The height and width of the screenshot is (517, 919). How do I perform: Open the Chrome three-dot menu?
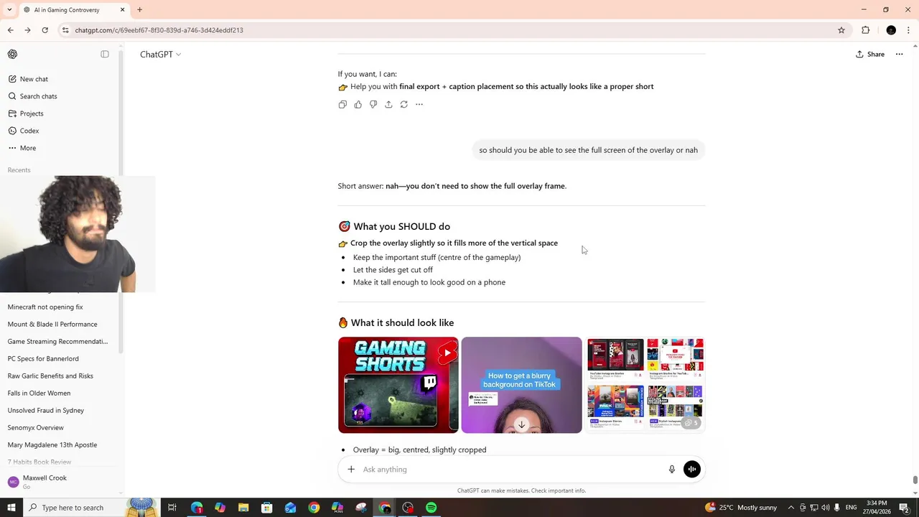(x=908, y=30)
